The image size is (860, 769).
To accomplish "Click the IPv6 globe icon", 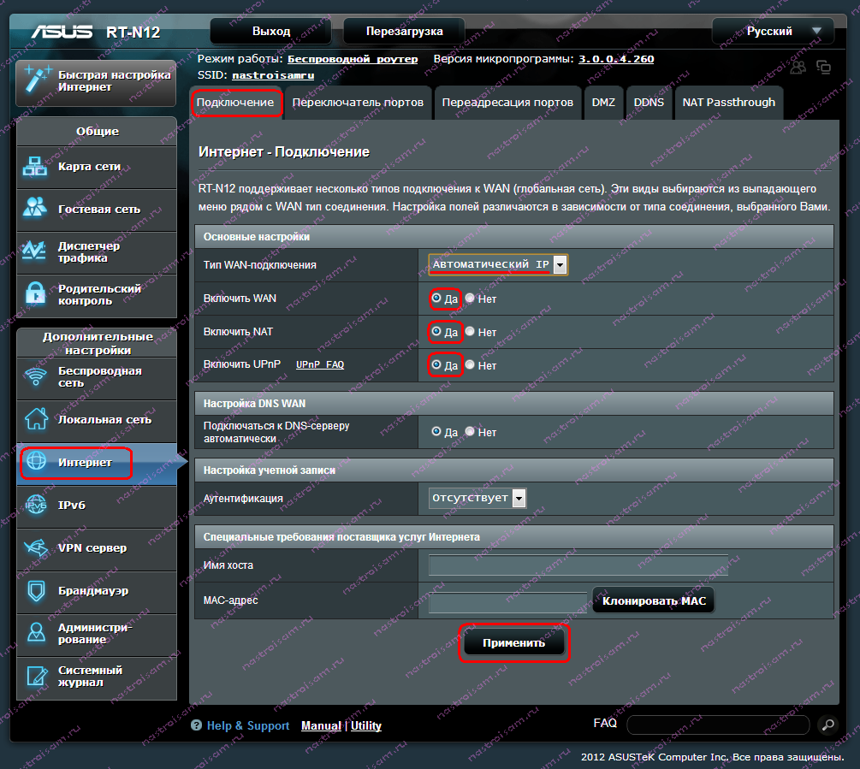I will (x=35, y=505).
